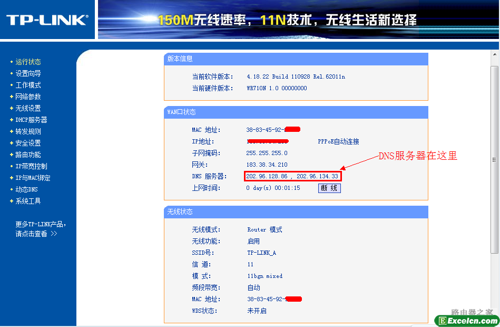Expand the 路由功能 menu
The height and width of the screenshot is (327, 500).
coord(28,155)
